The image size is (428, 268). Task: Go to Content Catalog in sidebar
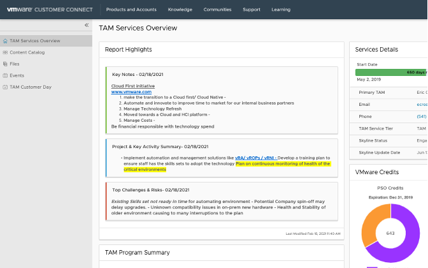coord(46,52)
